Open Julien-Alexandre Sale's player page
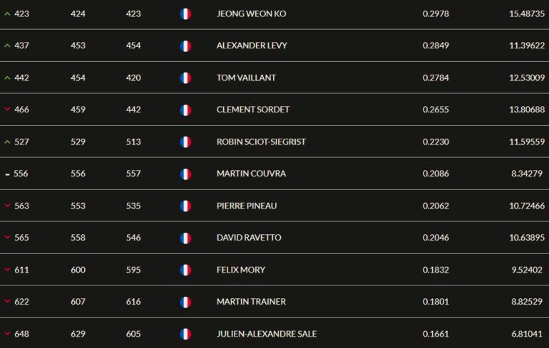 267,334
